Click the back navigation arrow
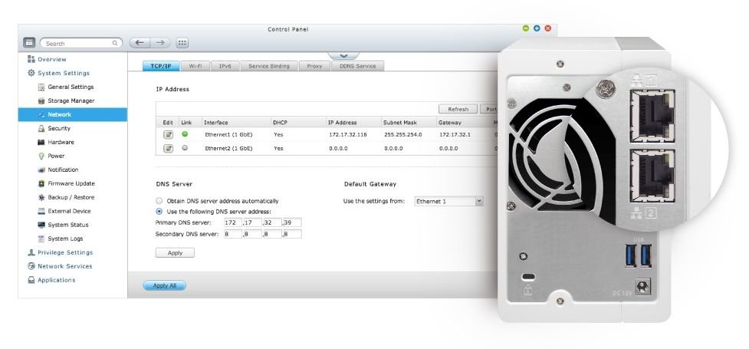 140,43
